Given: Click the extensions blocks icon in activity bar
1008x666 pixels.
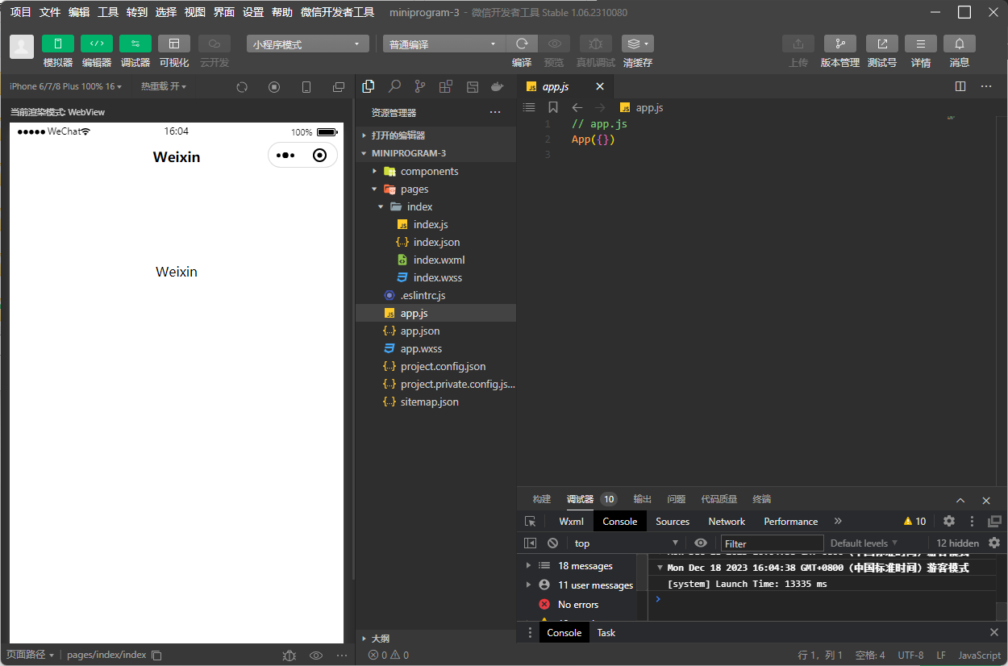Looking at the screenshot, I should click(446, 86).
